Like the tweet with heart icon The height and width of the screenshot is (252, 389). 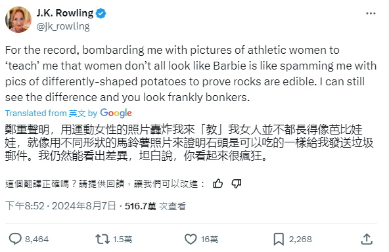[x=191, y=239]
